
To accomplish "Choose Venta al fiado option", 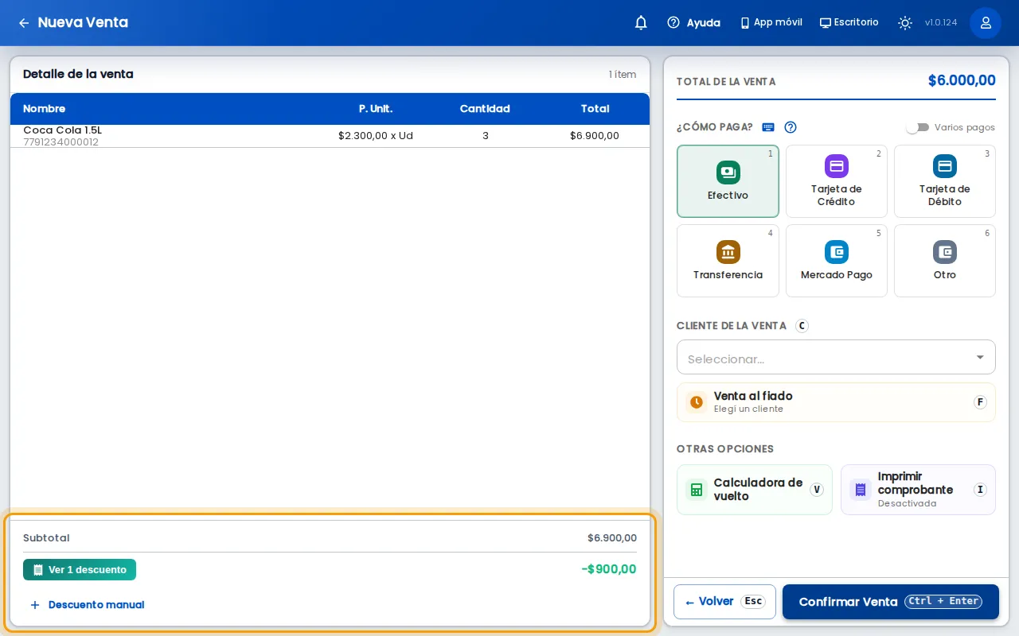I will point(836,402).
